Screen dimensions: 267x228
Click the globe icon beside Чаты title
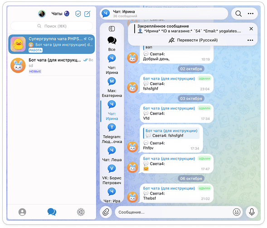(67, 14)
